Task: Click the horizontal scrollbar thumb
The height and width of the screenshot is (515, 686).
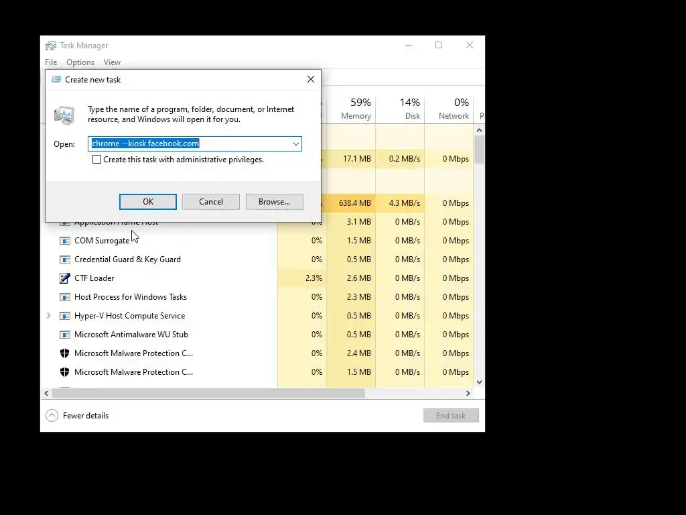Action: (208, 393)
